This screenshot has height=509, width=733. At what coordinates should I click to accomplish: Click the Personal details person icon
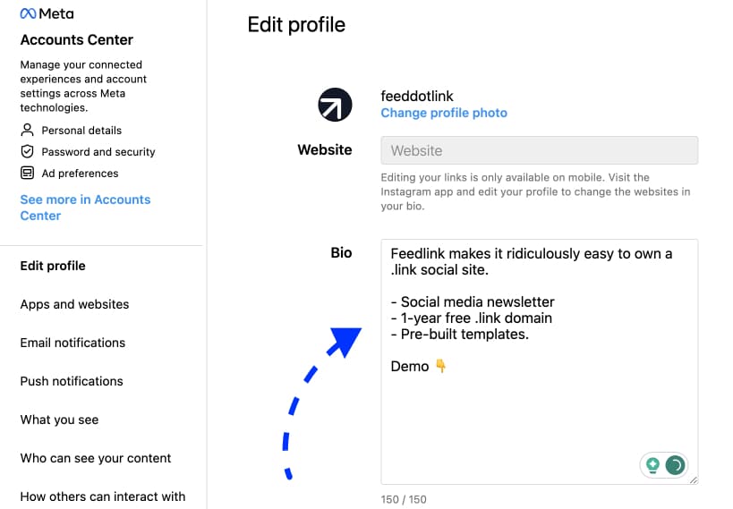click(x=28, y=130)
